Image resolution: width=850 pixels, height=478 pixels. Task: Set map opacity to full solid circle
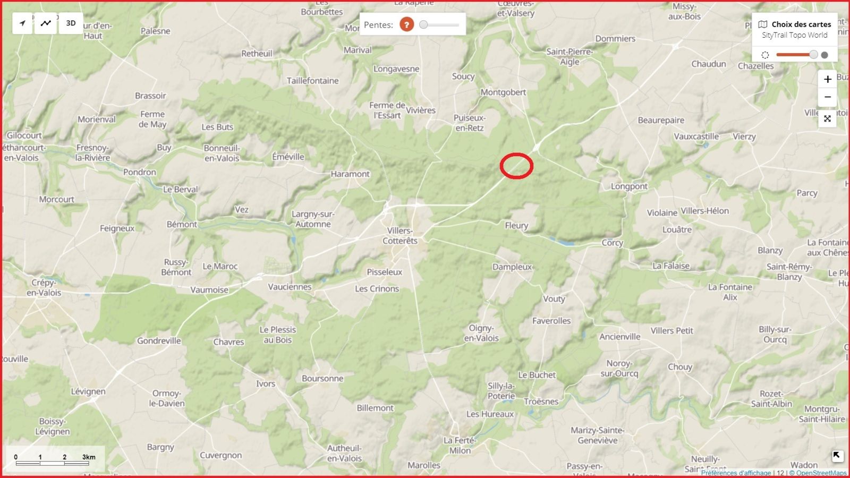click(824, 55)
